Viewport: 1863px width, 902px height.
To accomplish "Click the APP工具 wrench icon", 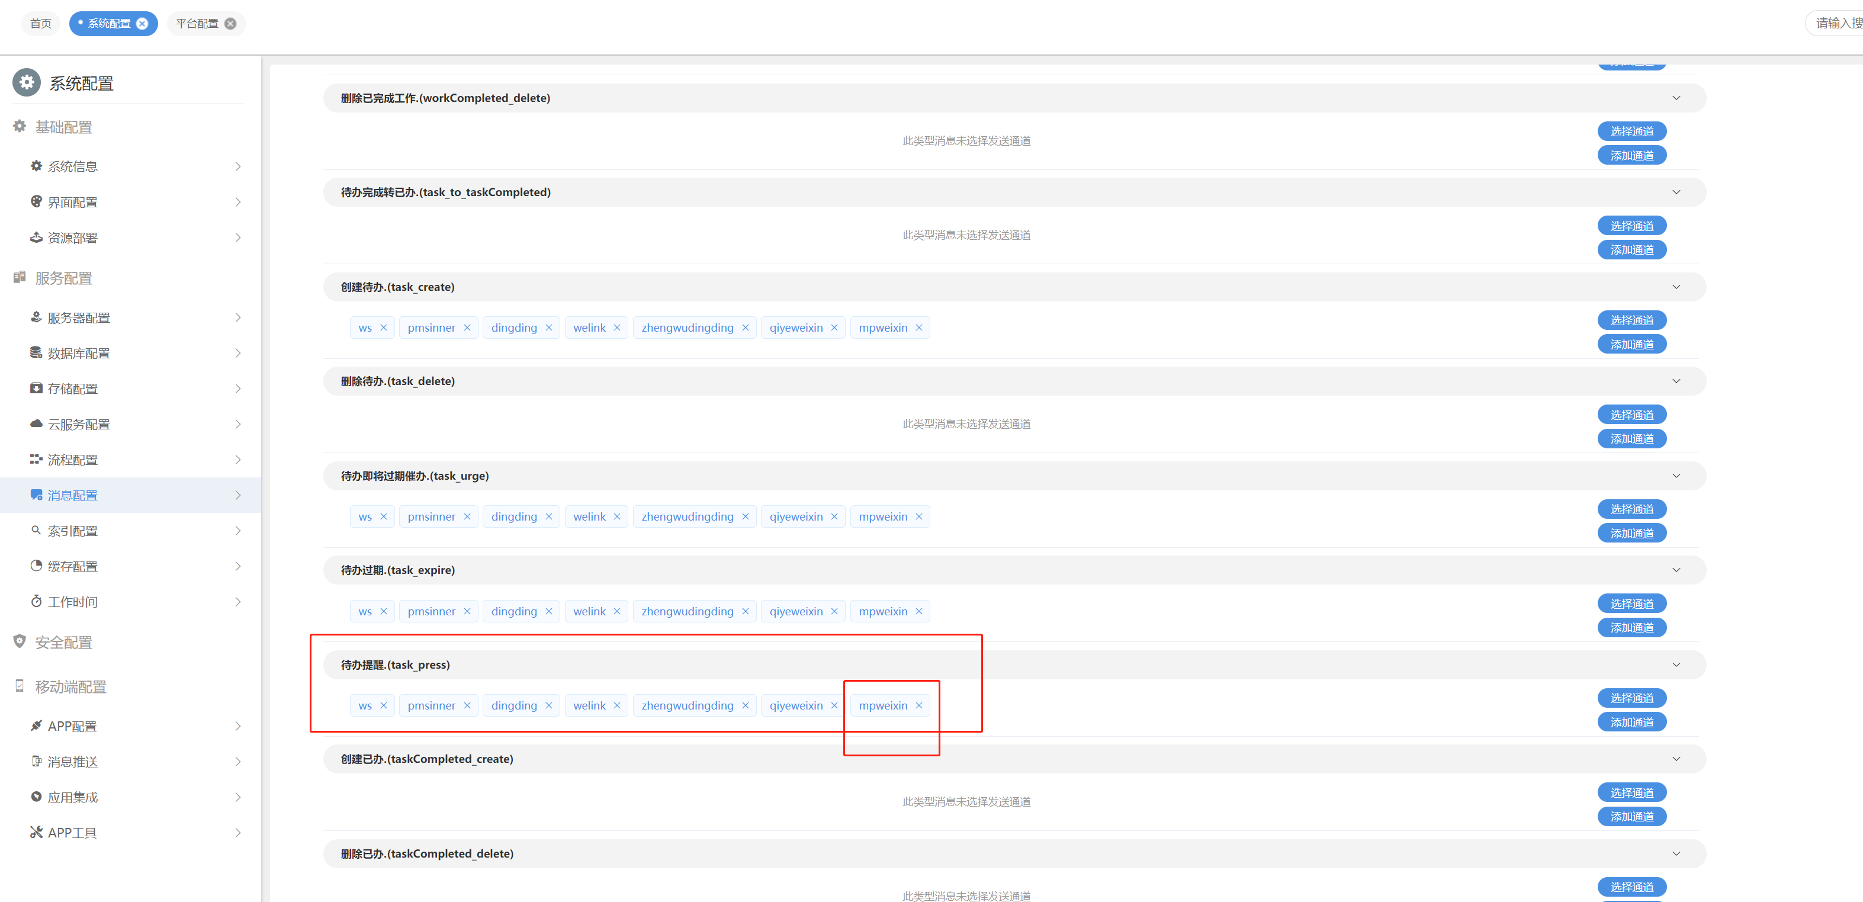I will coord(36,831).
